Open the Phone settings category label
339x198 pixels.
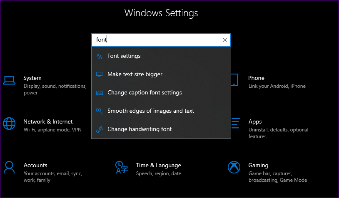pos(256,78)
